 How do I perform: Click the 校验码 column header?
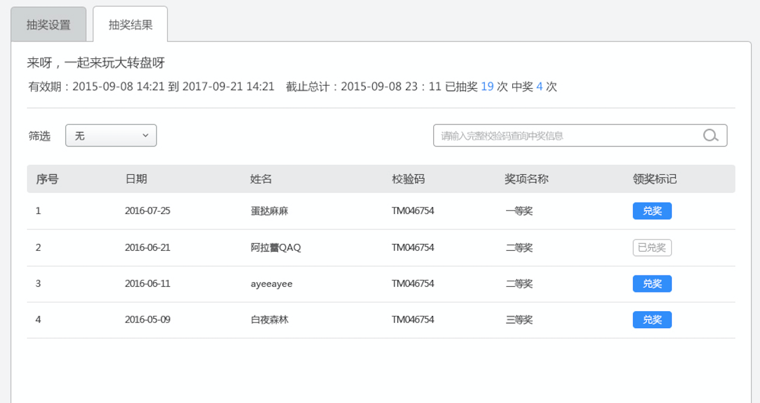[408, 179]
